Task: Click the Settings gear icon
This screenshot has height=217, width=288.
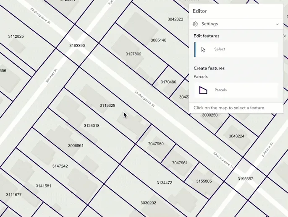Action: [195, 24]
